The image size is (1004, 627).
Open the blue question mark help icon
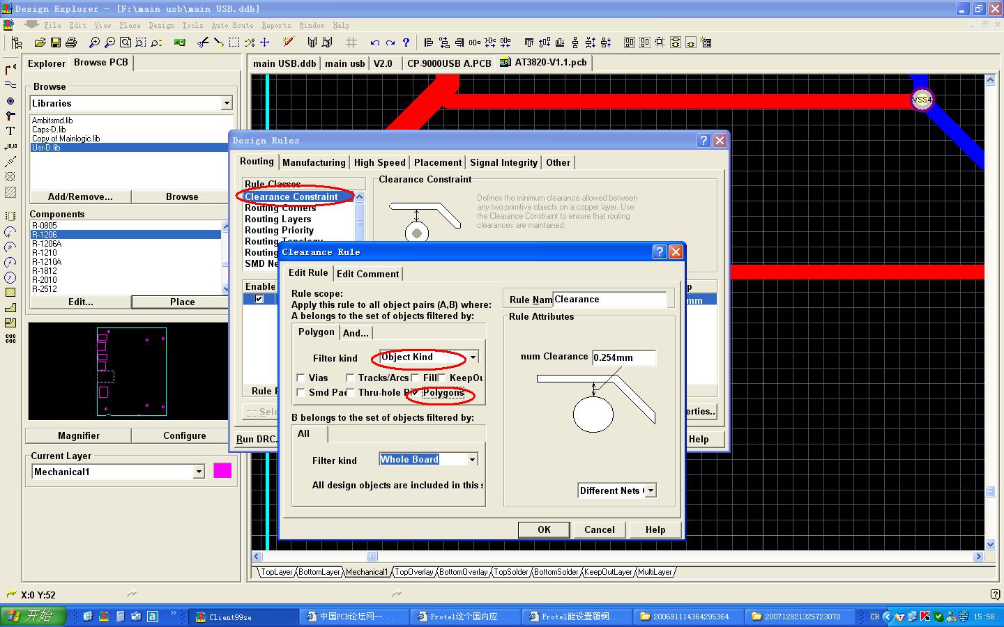point(406,42)
